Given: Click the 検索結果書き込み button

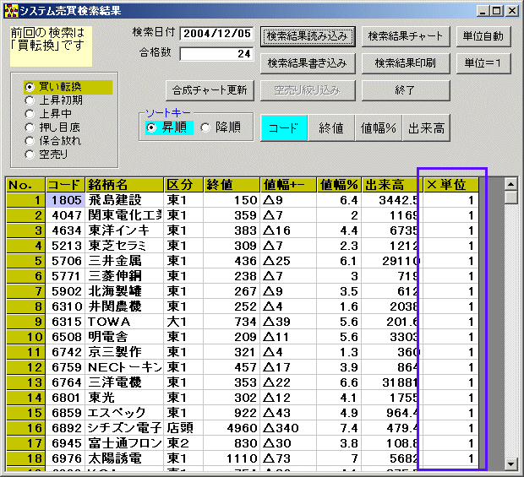Looking at the screenshot, I should (x=308, y=63).
